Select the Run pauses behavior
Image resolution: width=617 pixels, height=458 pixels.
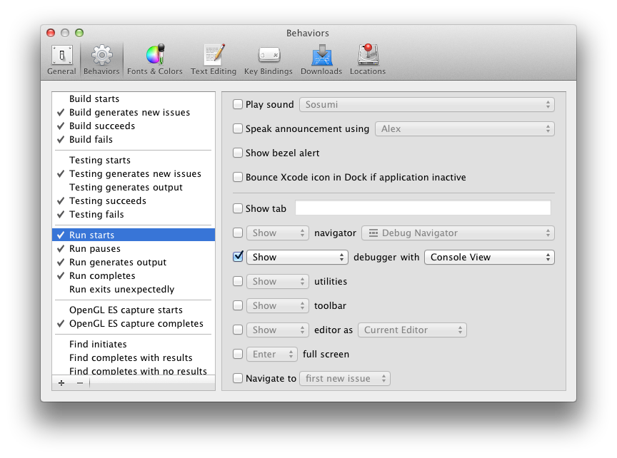pos(134,249)
